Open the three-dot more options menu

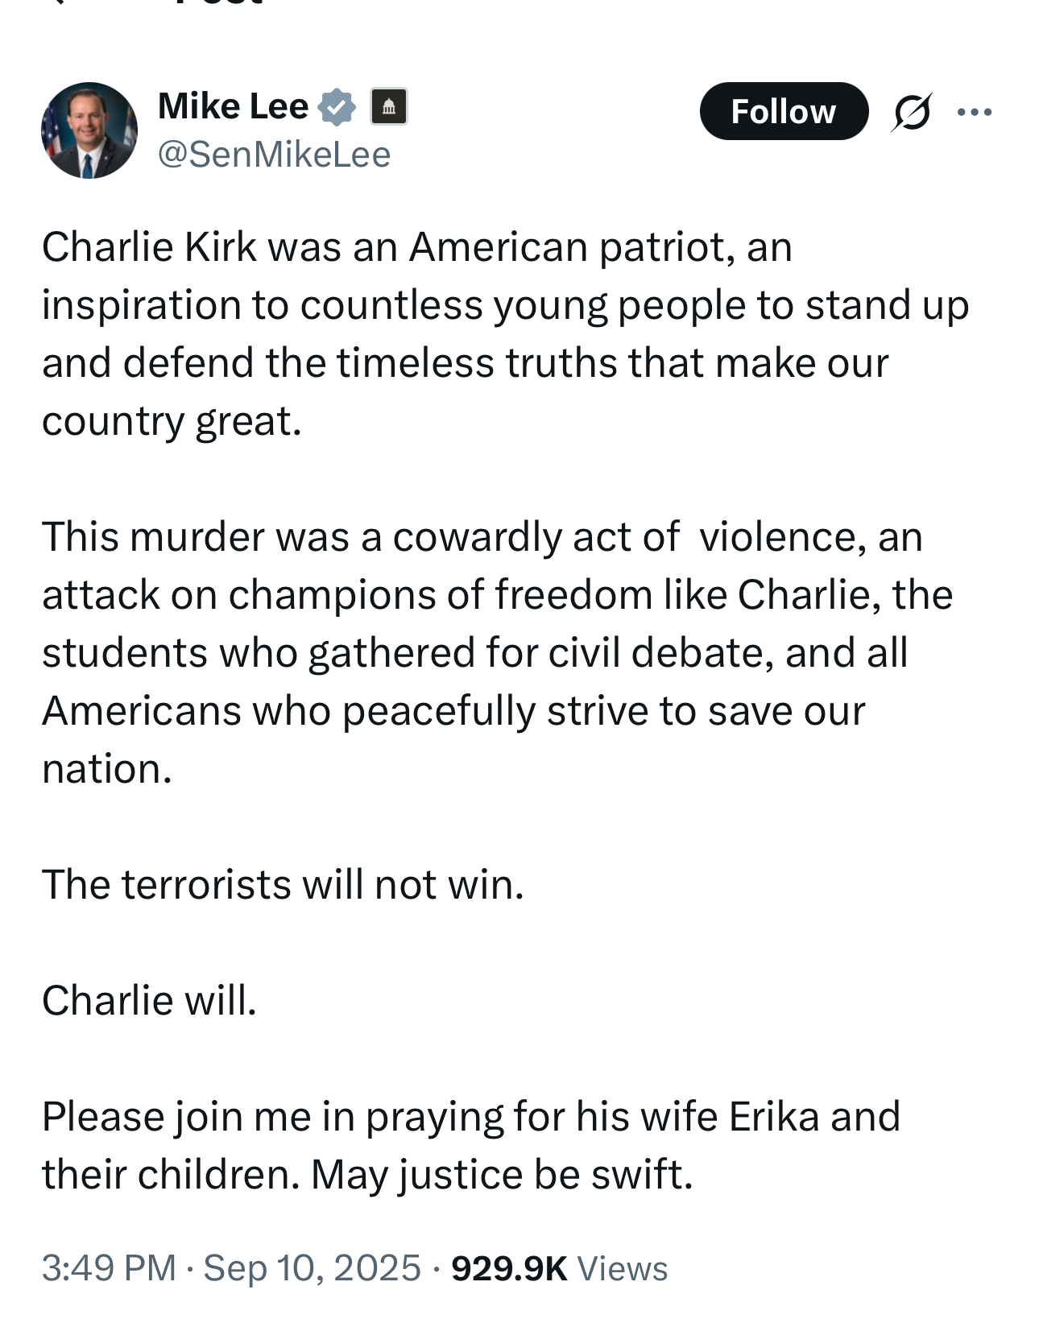point(975,112)
